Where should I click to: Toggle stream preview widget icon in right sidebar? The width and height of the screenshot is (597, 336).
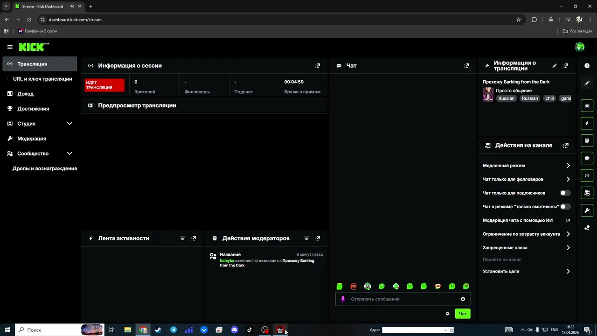tap(587, 106)
